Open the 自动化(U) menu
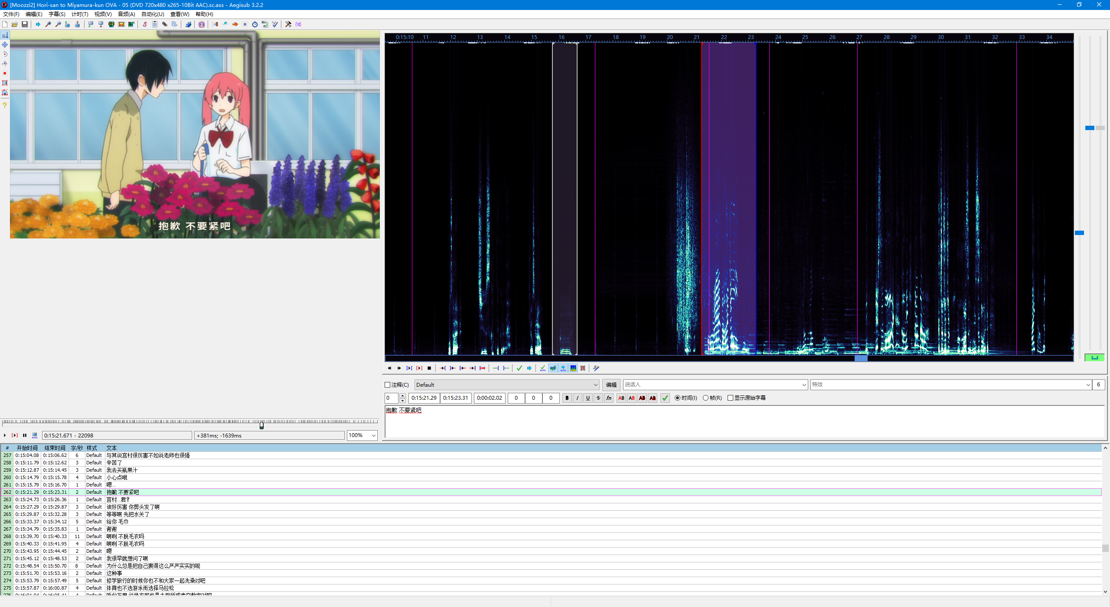The image size is (1110, 607). pyautogui.click(x=153, y=14)
